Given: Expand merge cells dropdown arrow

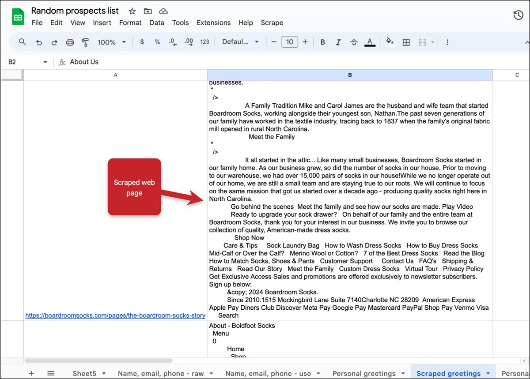Looking at the screenshot, I should click(433, 42).
